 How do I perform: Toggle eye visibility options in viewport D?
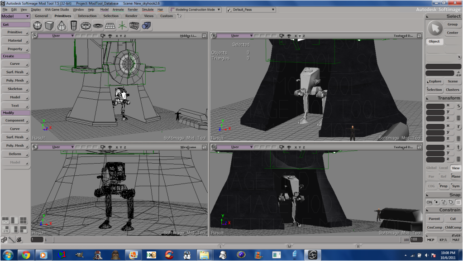pyautogui.click(x=289, y=147)
